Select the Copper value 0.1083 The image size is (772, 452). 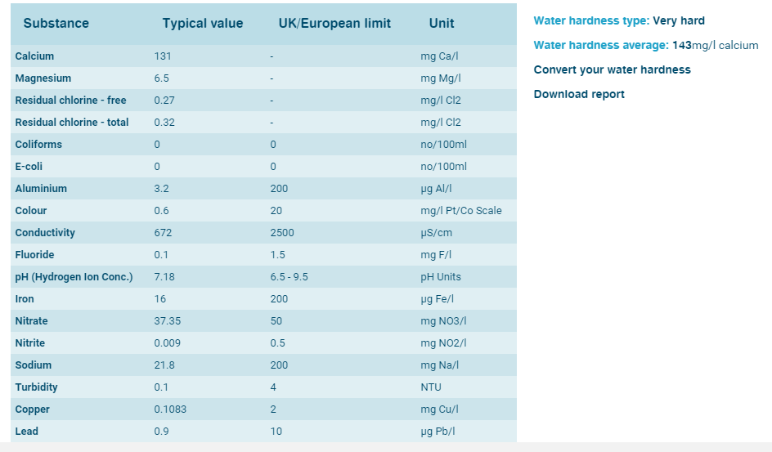[170, 409]
